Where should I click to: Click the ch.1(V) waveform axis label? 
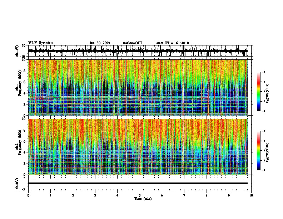17,51
